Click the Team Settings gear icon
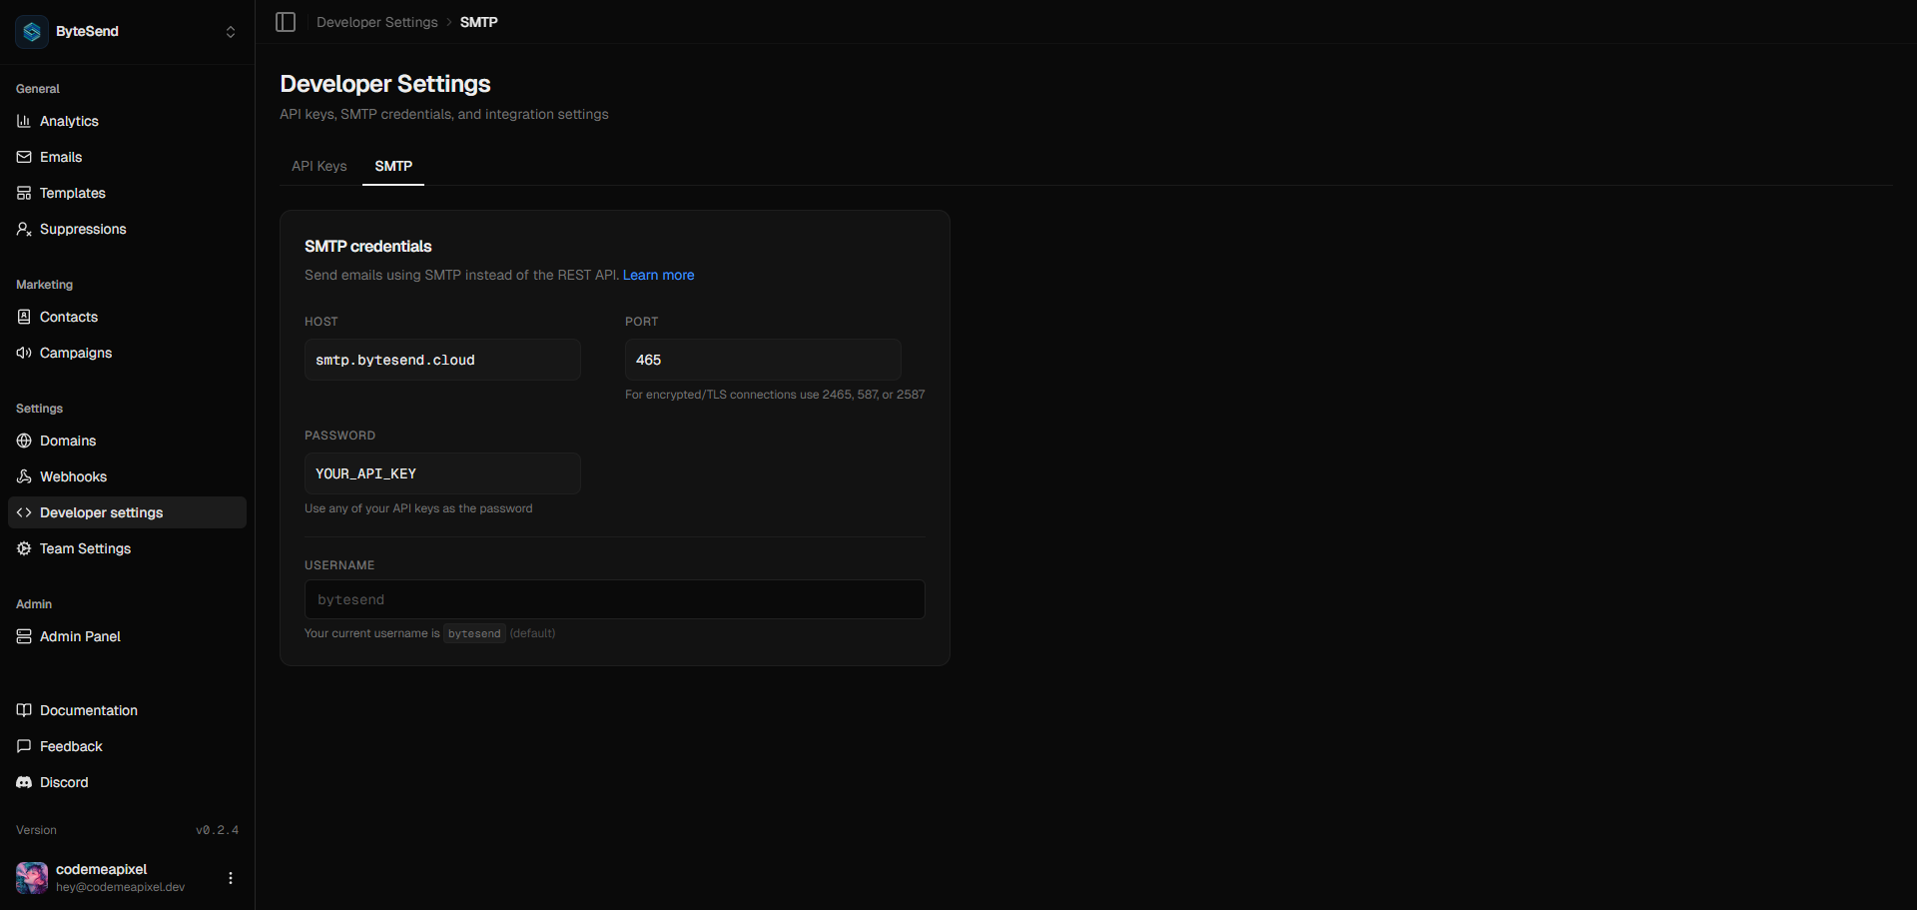The image size is (1917, 910). click(x=24, y=548)
